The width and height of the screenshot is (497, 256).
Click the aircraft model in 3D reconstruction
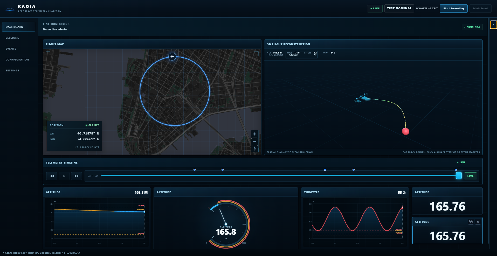[363, 98]
